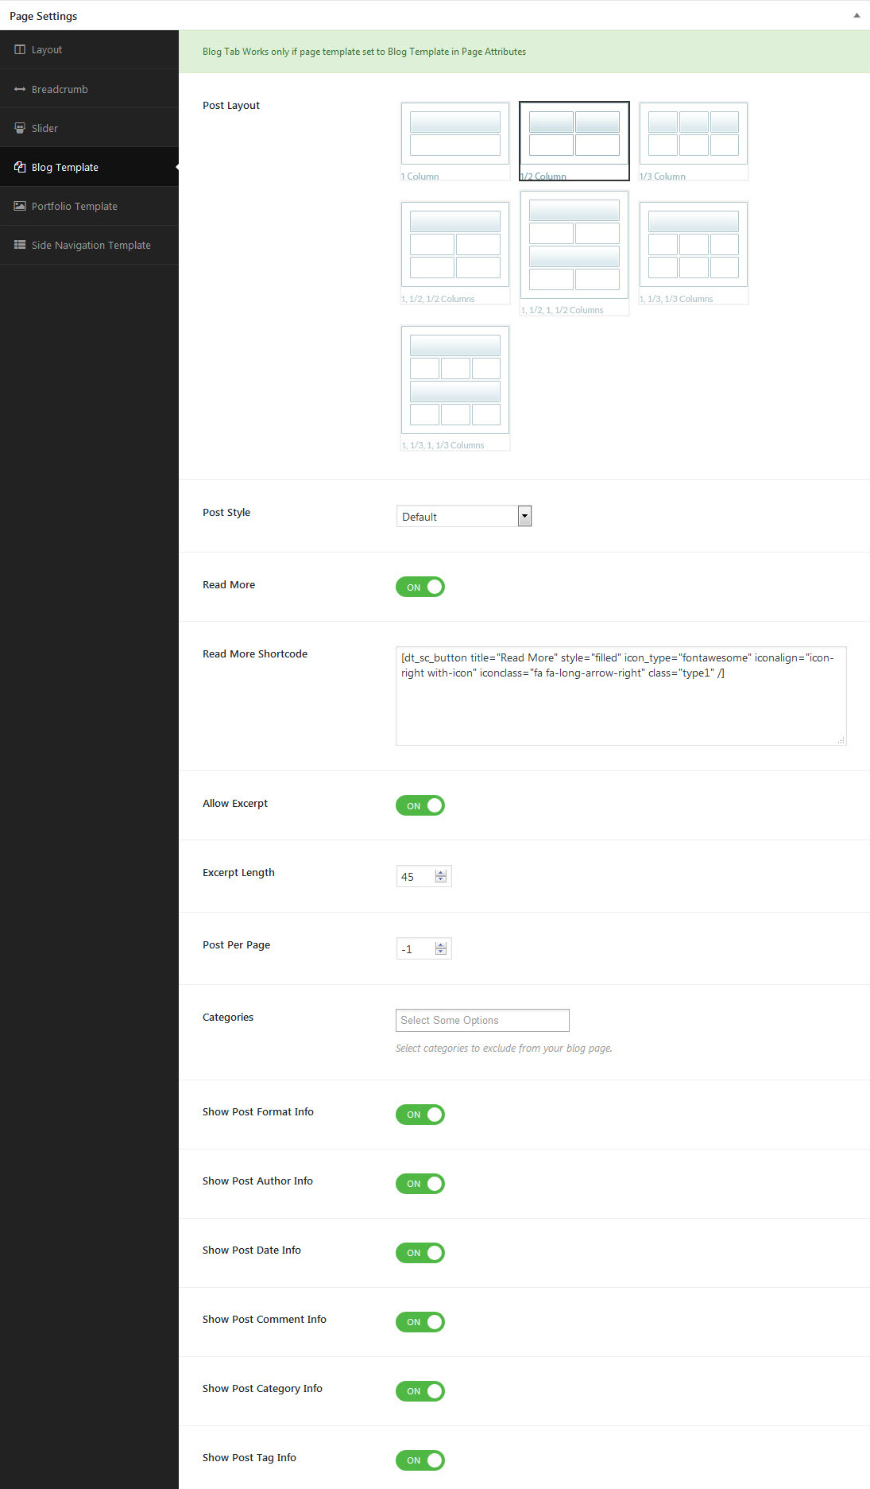
Task: Select the 1, 1/2, 1, 1/2 Columns layout
Action: point(574,253)
